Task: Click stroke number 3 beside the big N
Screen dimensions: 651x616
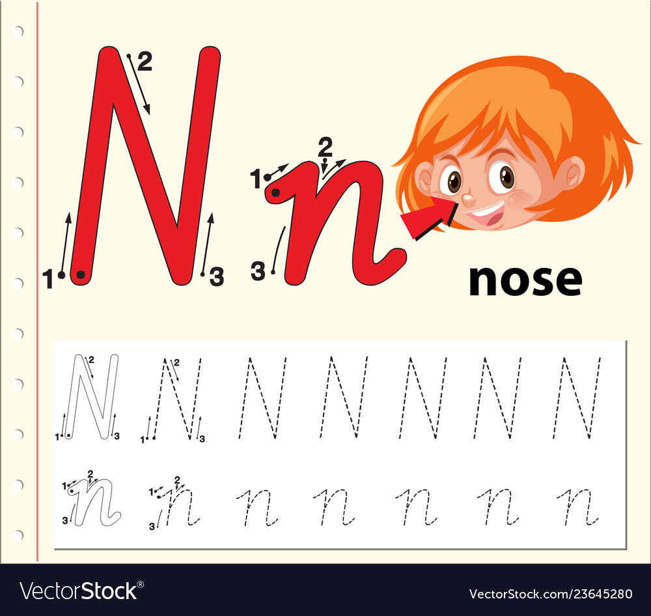Action: (x=217, y=276)
